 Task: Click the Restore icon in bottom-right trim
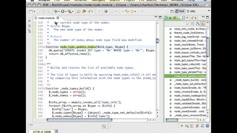(182, 126)
